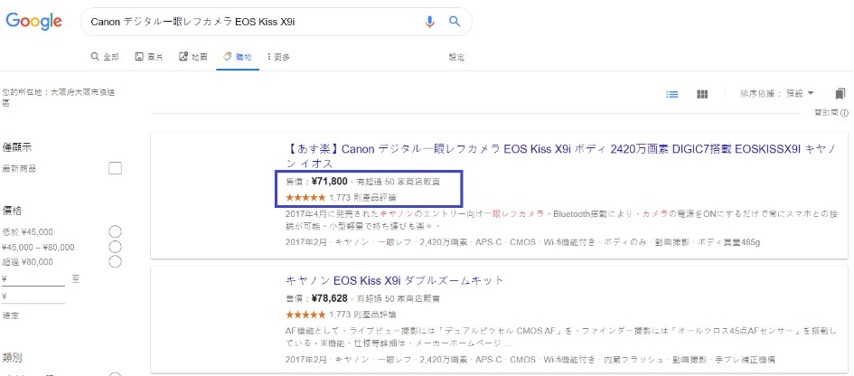Click the Google logo
Viewport: 854px width, 376px height.
click(33, 22)
